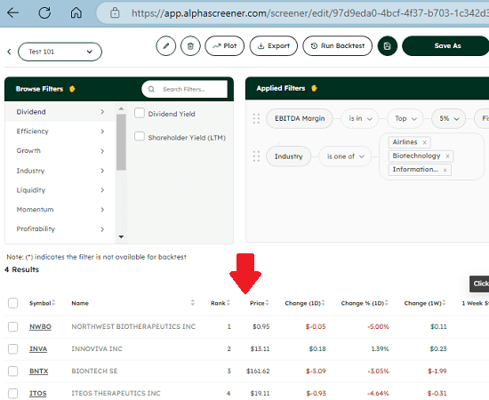Image resolution: width=489 pixels, height=400 pixels.
Task: Click Browse Filters help hand icon
Action: coord(72,89)
